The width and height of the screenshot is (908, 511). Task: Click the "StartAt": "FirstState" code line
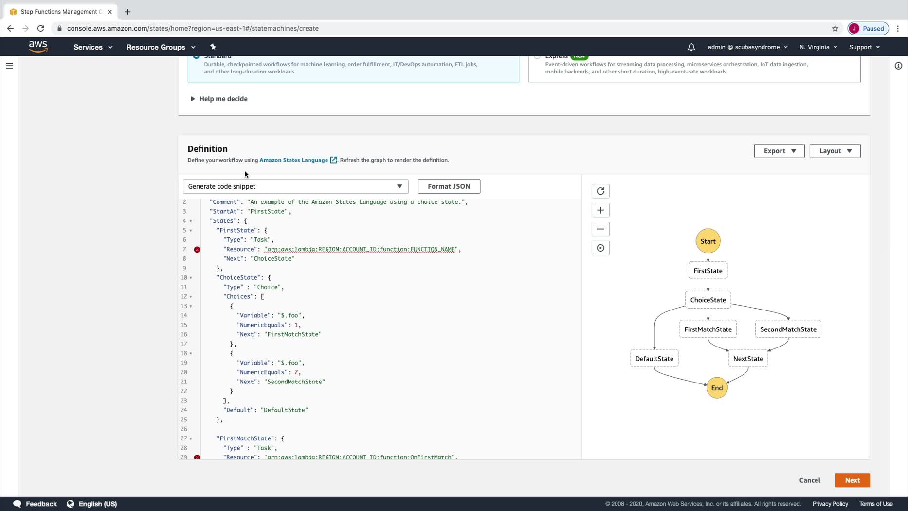click(x=250, y=211)
